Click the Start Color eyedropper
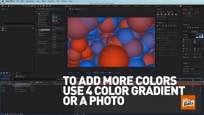This screenshot has height=115, width=204. click(56, 17)
